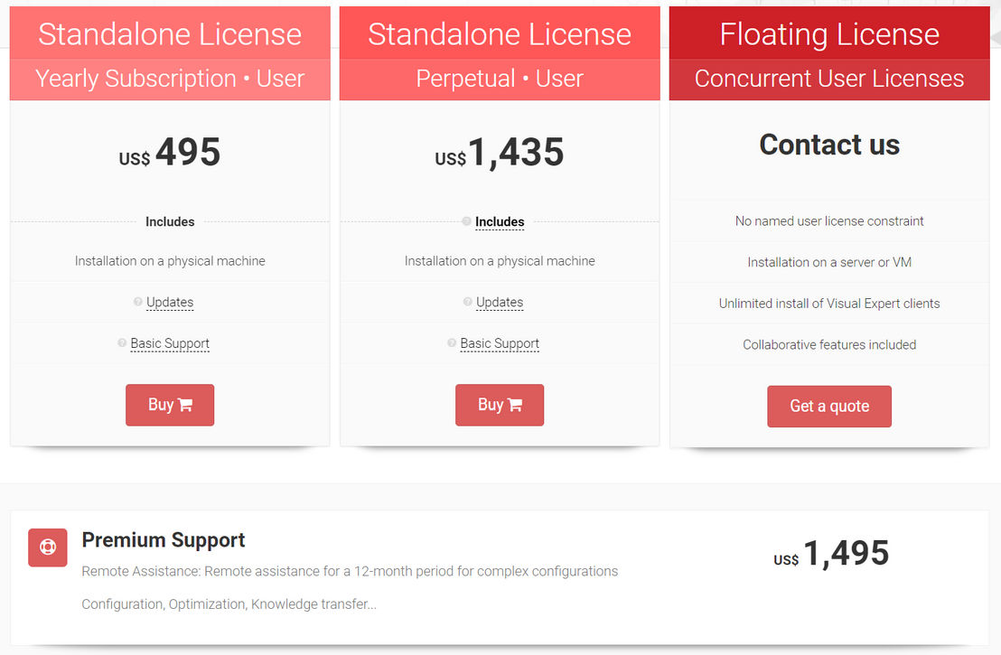Image resolution: width=1001 pixels, height=655 pixels.
Task: Click Installation on a physical machine in Perpetual card
Action: coord(500,261)
